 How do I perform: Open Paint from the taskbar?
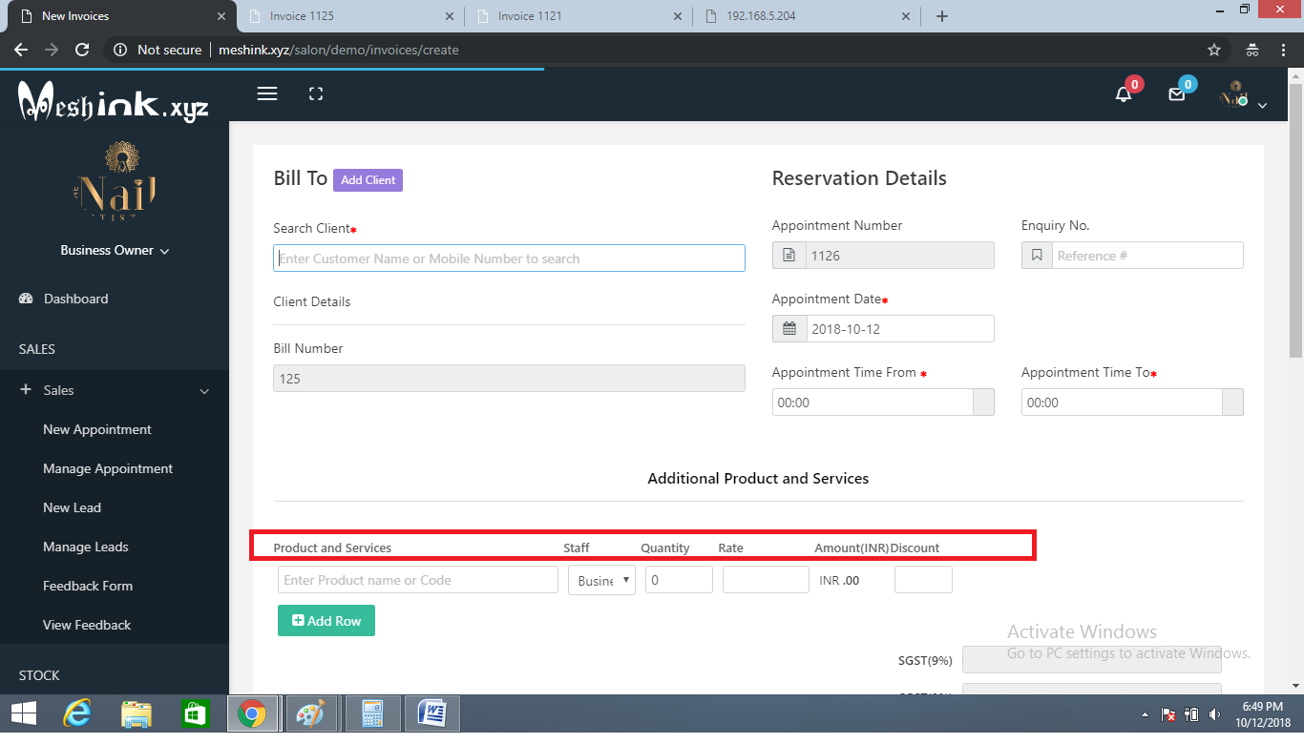click(311, 713)
